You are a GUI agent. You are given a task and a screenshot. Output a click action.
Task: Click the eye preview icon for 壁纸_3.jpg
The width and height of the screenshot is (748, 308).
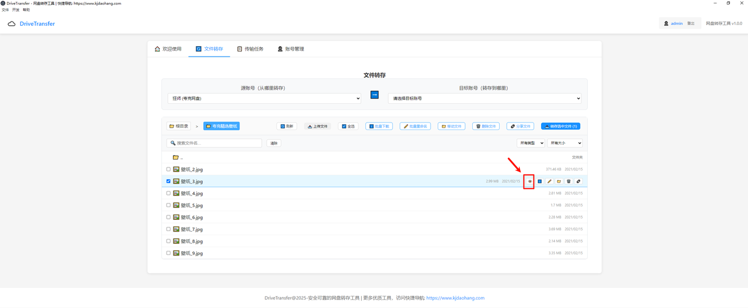pyautogui.click(x=530, y=181)
